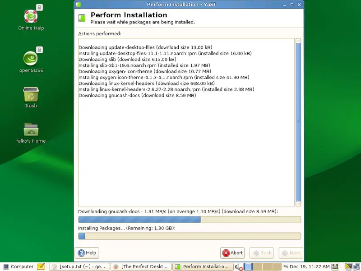Click the icon right of the clock
Viewport: 361px width, 271px height.
pyautogui.click(x=335, y=266)
